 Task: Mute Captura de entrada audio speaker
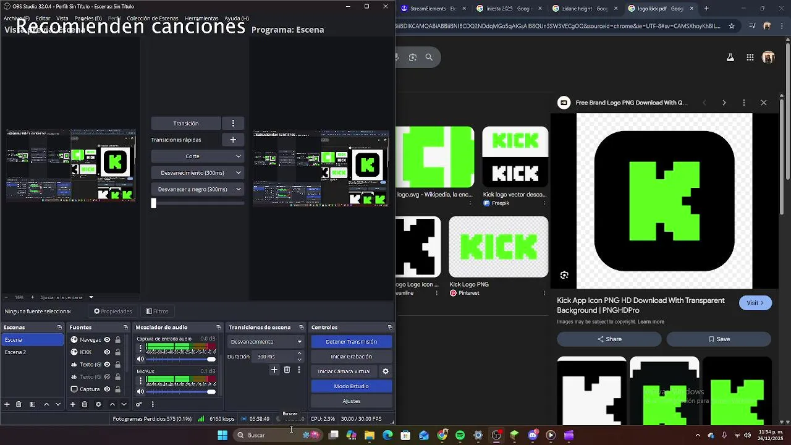tap(140, 359)
